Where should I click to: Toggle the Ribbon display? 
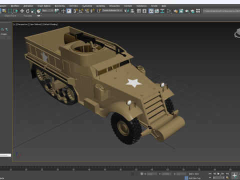click(x=151, y=11)
